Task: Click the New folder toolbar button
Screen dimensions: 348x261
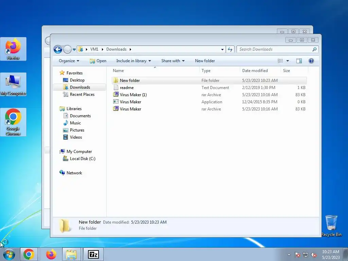Action: tap(205, 61)
